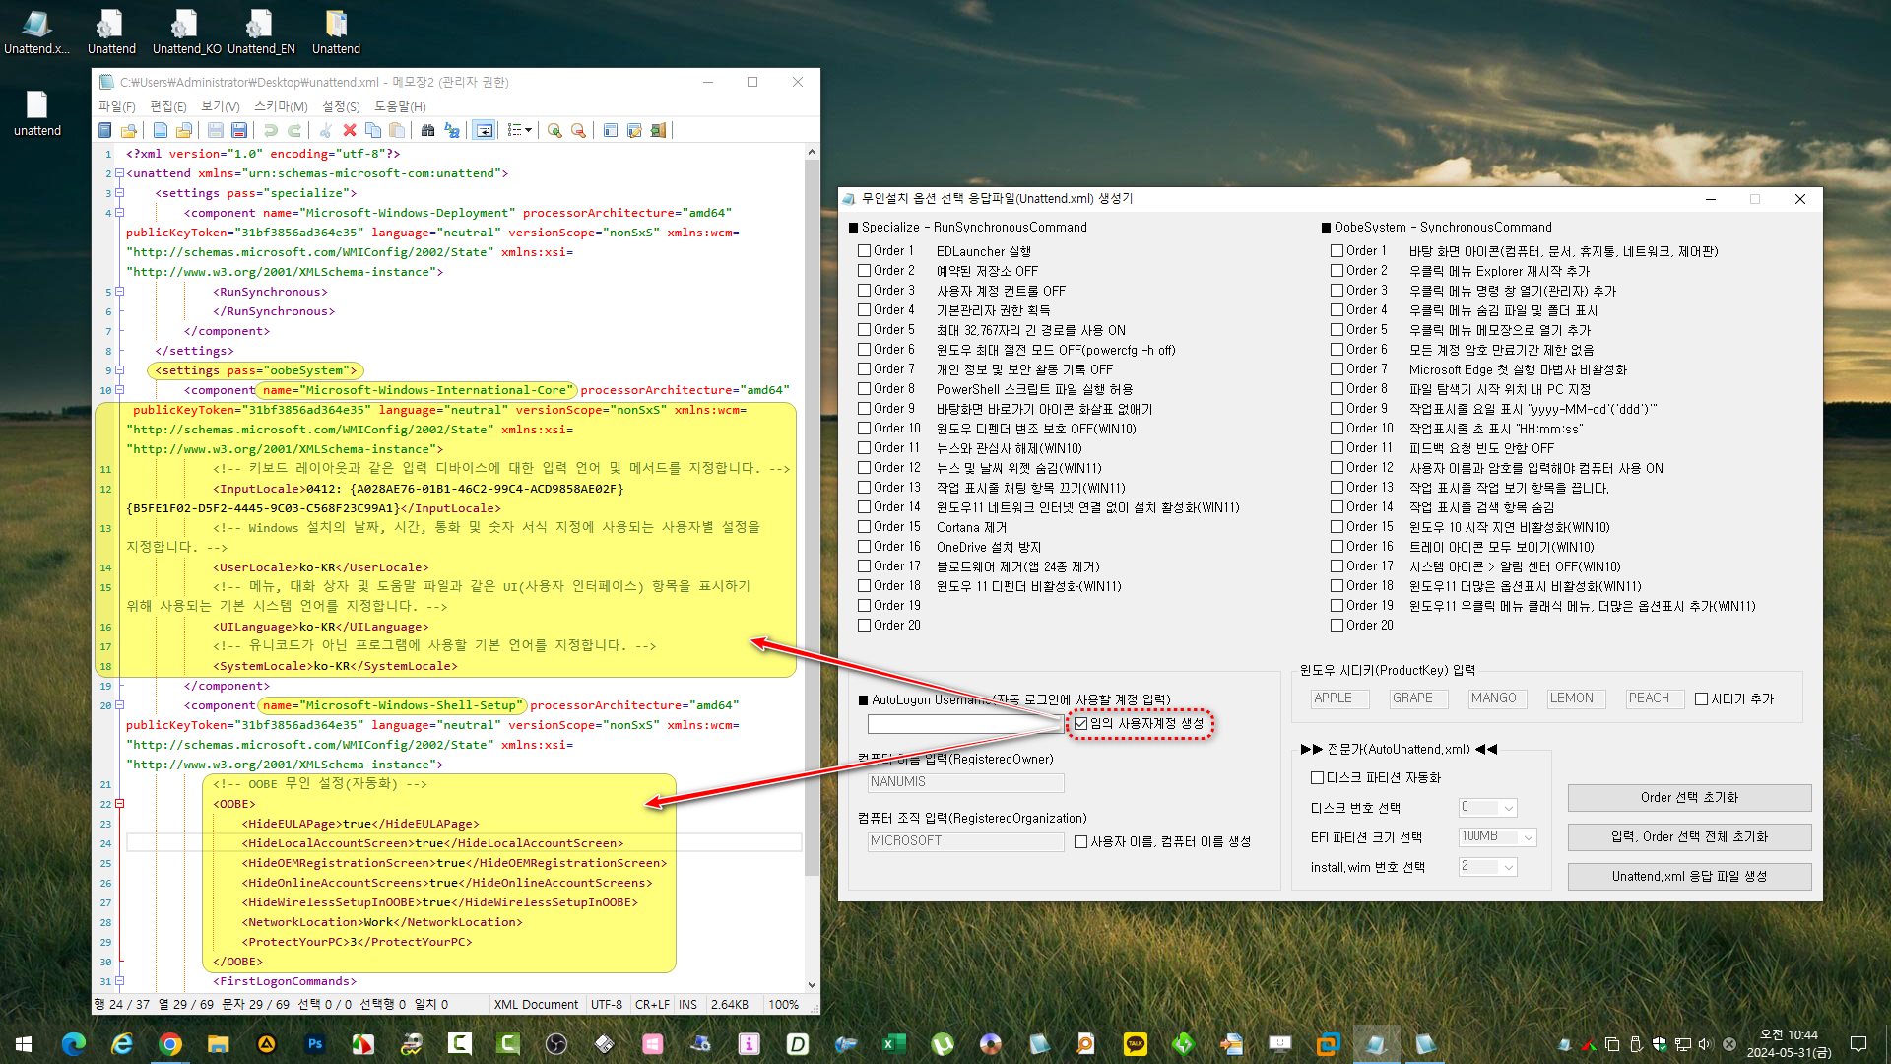Click the save all toolbar icon
Screen dimensions: 1891x1064
coord(238,130)
